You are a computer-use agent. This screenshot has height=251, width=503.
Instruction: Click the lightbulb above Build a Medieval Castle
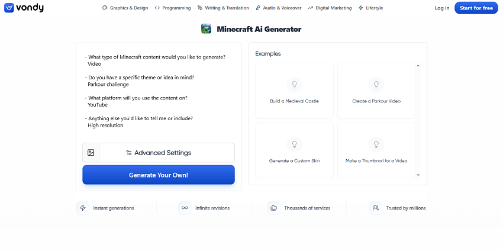pyautogui.click(x=294, y=85)
